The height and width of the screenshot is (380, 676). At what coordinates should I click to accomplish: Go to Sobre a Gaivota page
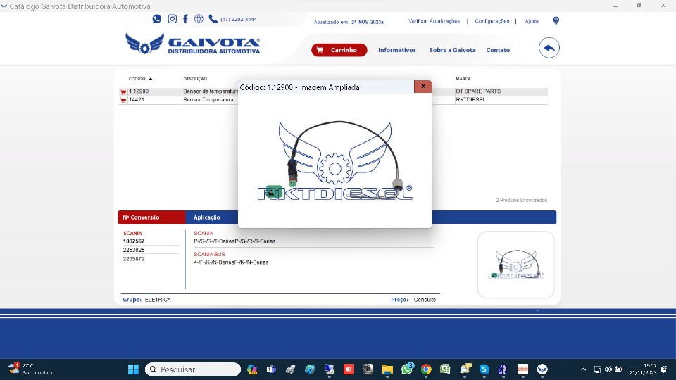pyautogui.click(x=452, y=50)
